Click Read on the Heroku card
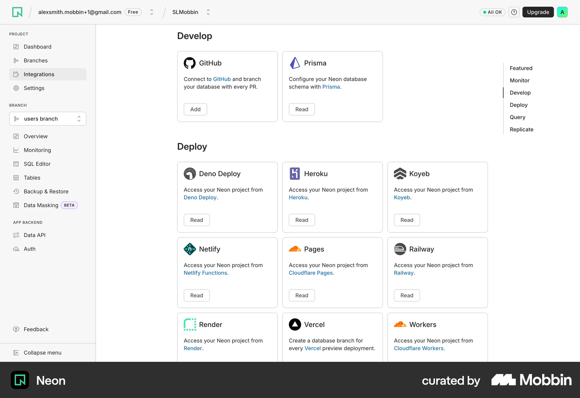Image resolution: width=580 pixels, height=398 pixels. pos(301,220)
